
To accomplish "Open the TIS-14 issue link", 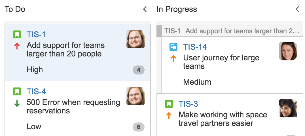I will (x=195, y=47).
